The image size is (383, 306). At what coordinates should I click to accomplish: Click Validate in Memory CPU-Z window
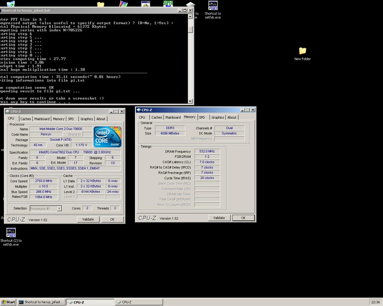pos(219,218)
